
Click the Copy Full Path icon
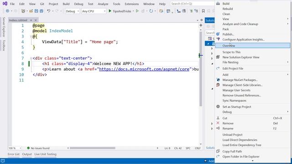click(x=218, y=151)
